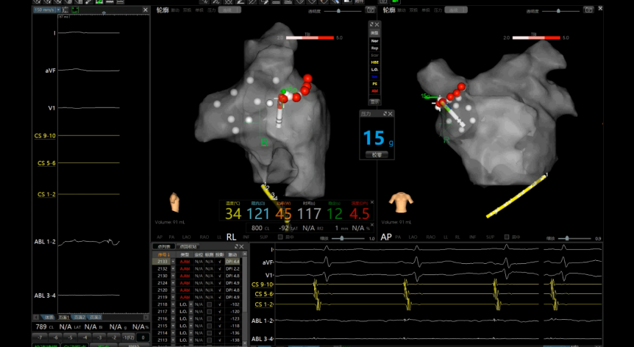The height and width of the screenshot is (347, 634).
Task: Pop out the 点列表 point list panel
Action: pyautogui.click(x=237, y=246)
